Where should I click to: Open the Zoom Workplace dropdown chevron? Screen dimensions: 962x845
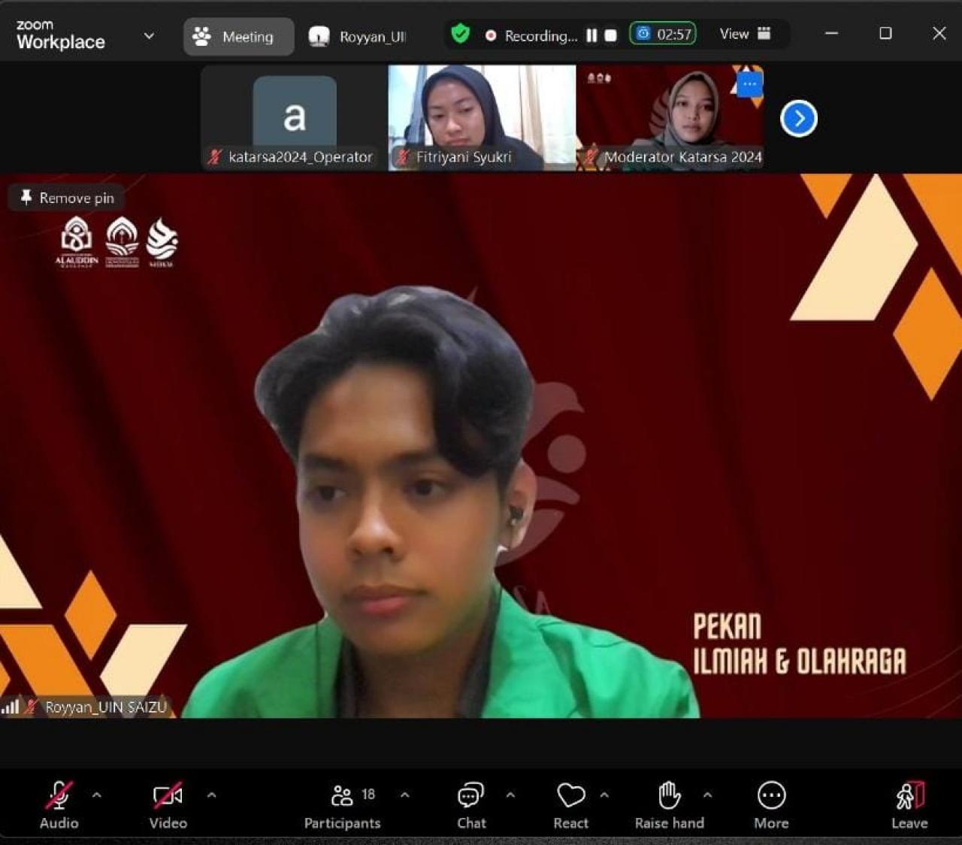click(x=149, y=35)
